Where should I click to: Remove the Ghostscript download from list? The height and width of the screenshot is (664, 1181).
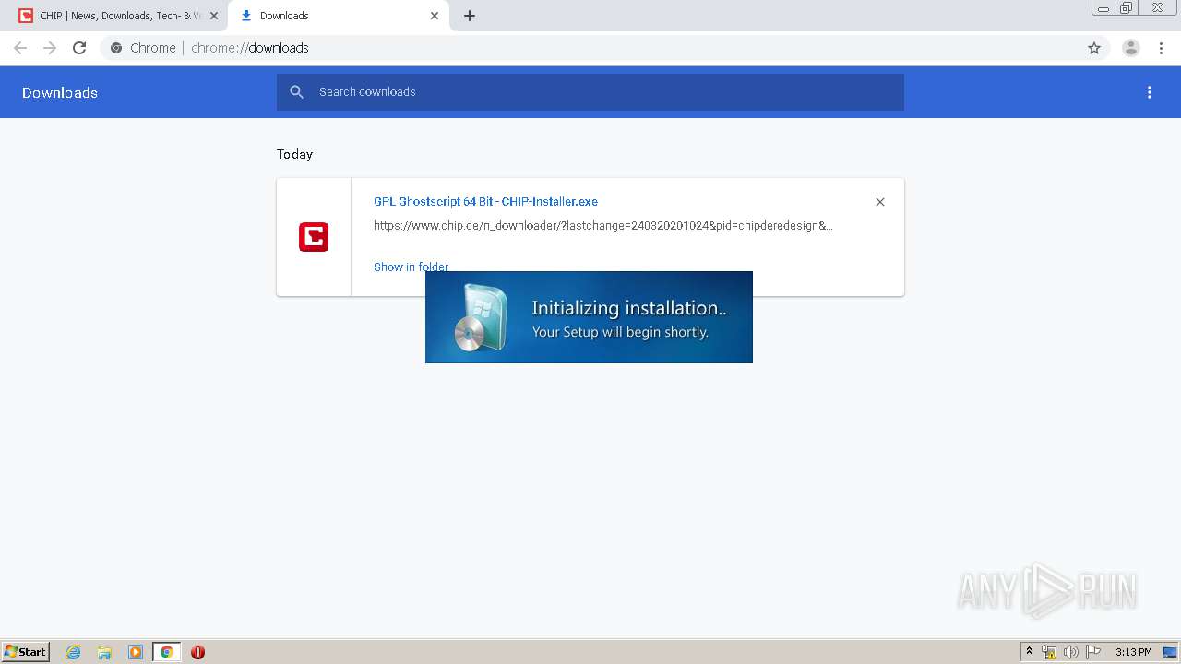pos(880,202)
